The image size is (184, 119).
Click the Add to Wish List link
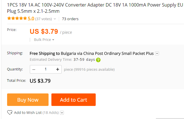(28, 112)
